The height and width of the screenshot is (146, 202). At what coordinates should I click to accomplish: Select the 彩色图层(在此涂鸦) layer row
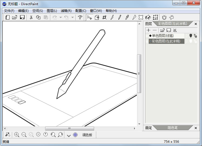click(x=166, y=41)
